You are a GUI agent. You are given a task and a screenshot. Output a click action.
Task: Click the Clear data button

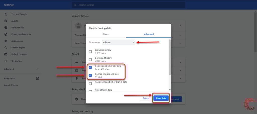pos(161,98)
